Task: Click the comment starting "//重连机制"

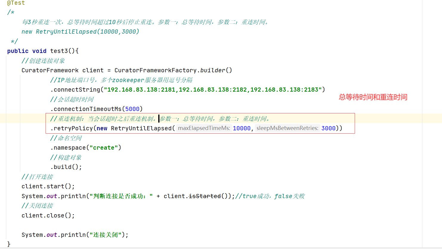Action: tap(160, 119)
